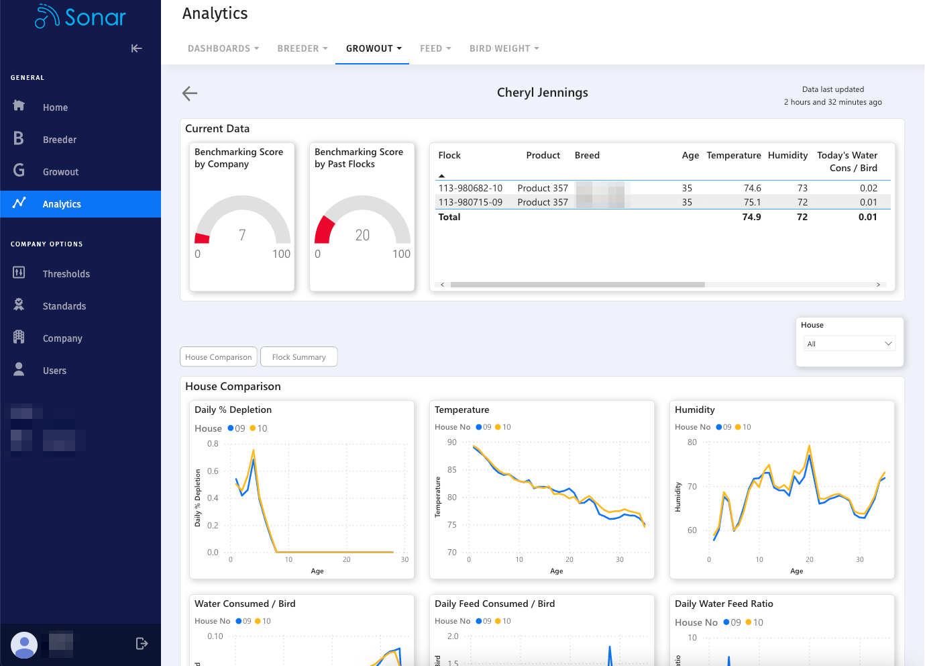This screenshot has width=925, height=666.
Task: Click the Home house icon
Action: click(19, 105)
